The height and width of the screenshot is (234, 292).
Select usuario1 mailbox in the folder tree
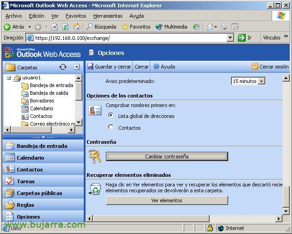(31, 78)
